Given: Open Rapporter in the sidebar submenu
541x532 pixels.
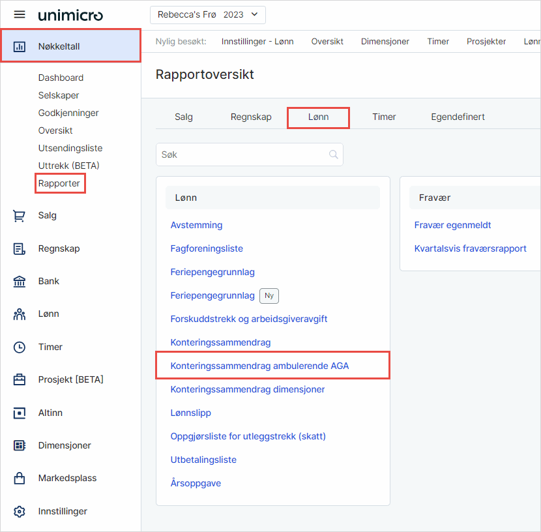Looking at the screenshot, I should (x=59, y=184).
